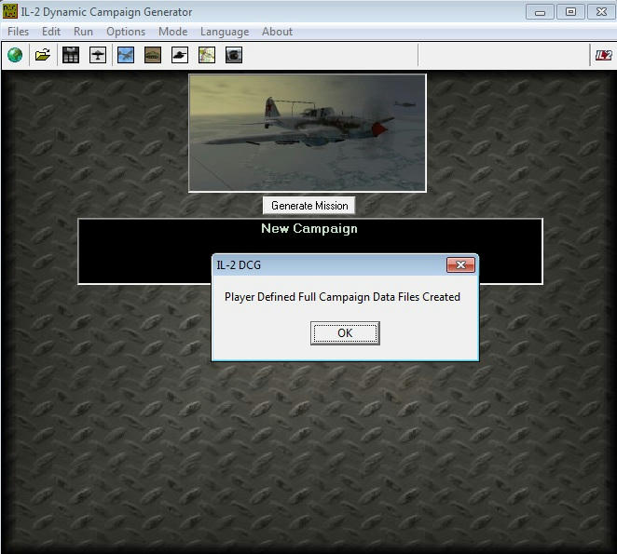617x554 pixels.
Task: Click the green globe toolbar icon
Action: click(x=15, y=55)
